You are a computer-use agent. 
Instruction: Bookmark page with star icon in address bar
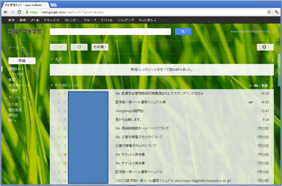269,12
